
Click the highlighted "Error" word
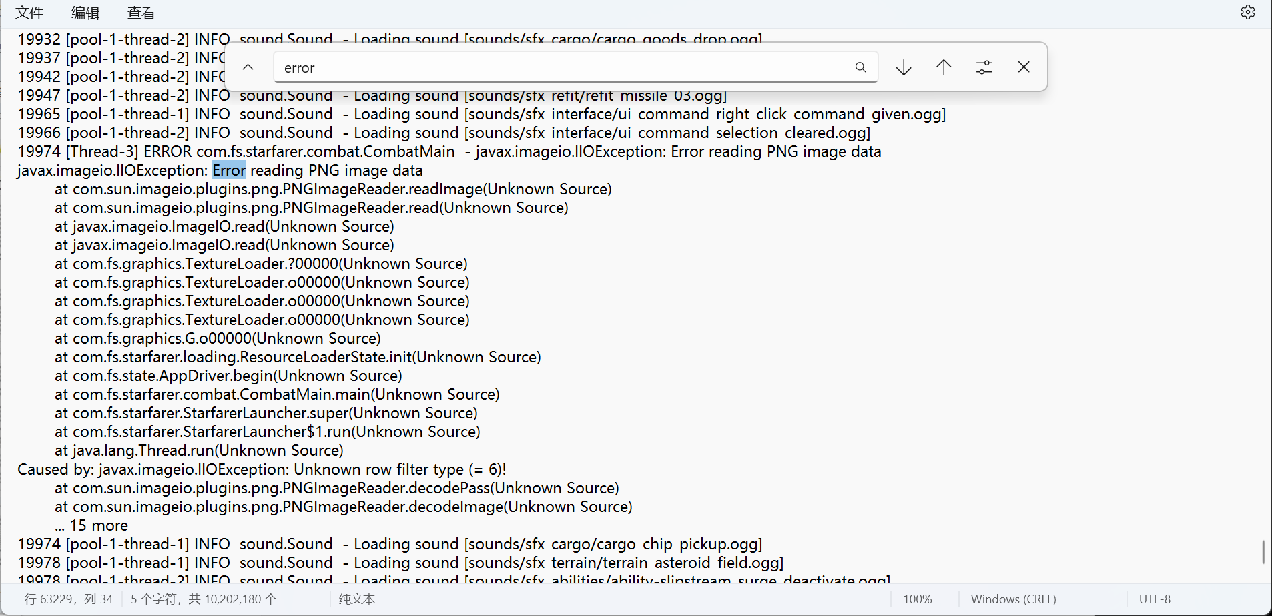(229, 170)
